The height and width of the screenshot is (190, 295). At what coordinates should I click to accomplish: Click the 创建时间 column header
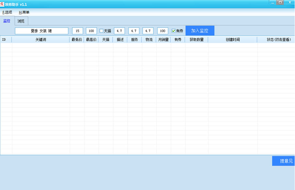click(x=233, y=40)
